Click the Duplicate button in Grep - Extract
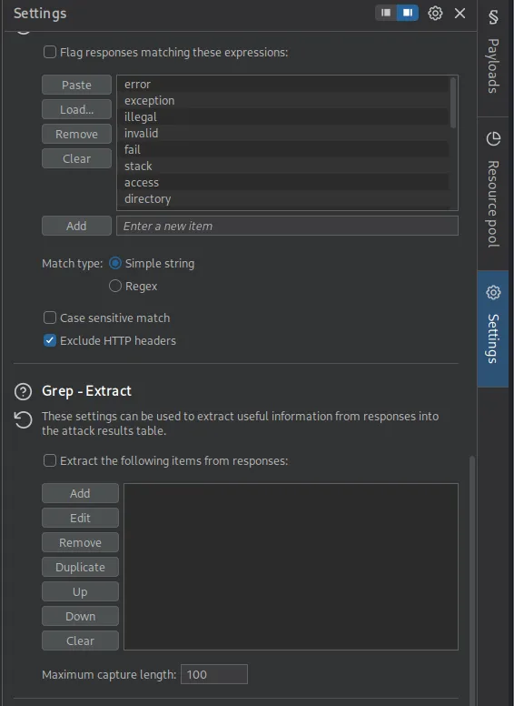Image resolution: width=514 pixels, height=706 pixels. click(81, 567)
